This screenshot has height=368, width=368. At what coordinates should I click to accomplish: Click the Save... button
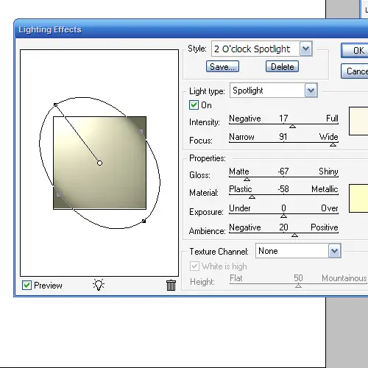(222, 66)
